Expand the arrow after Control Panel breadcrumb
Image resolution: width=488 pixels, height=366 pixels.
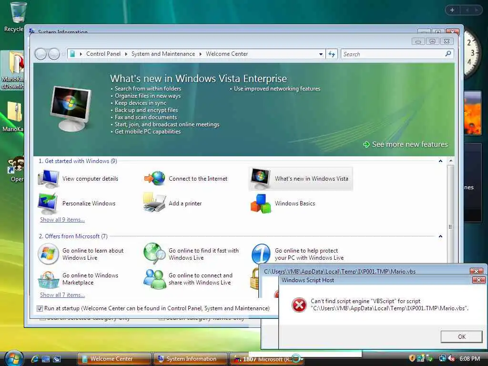[126, 54]
